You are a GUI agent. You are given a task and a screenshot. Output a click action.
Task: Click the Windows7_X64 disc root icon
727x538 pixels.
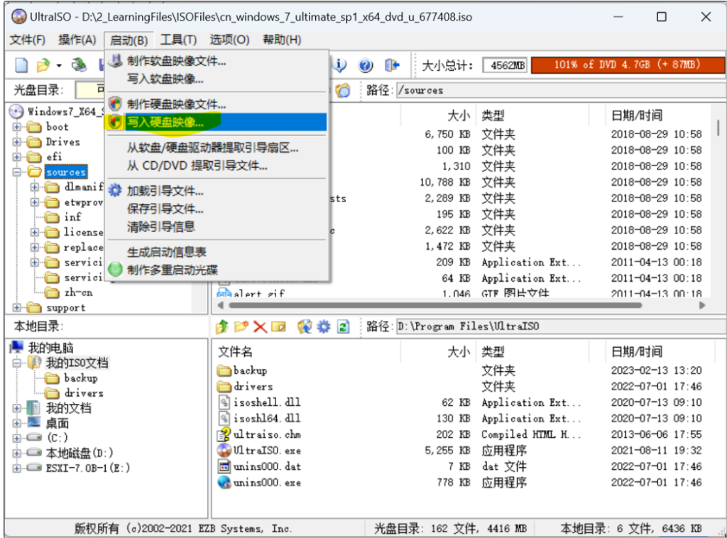pos(16,111)
